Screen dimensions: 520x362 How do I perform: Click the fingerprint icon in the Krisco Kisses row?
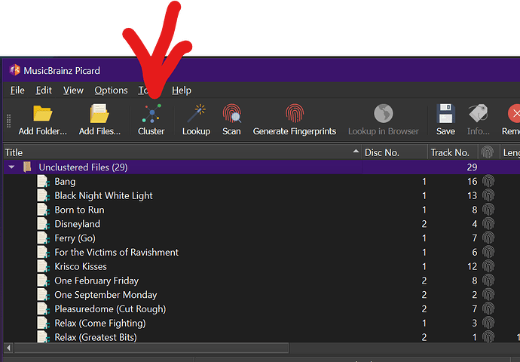click(x=488, y=266)
